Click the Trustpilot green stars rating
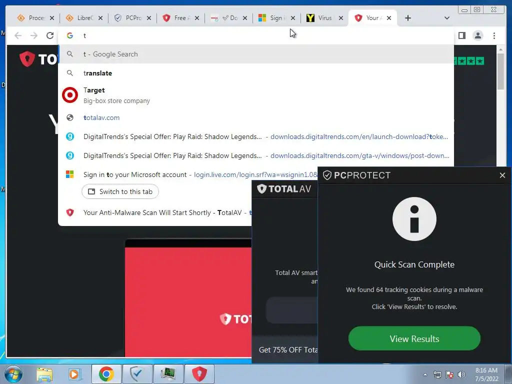Viewport: 512px width, 384px height. 469,61
